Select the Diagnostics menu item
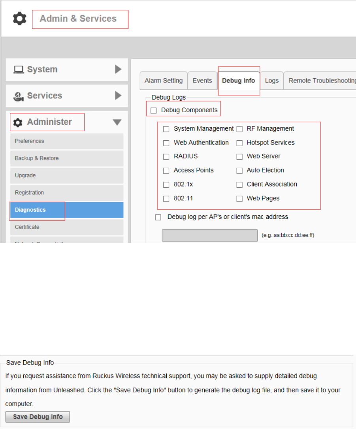 [x=67, y=210]
